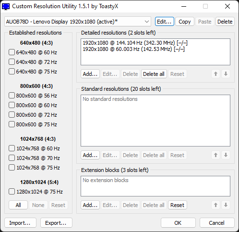The image size is (239, 232).
Task: Check 1280x1024 @ 75 Hz resolution
Action: tap(12, 192)
